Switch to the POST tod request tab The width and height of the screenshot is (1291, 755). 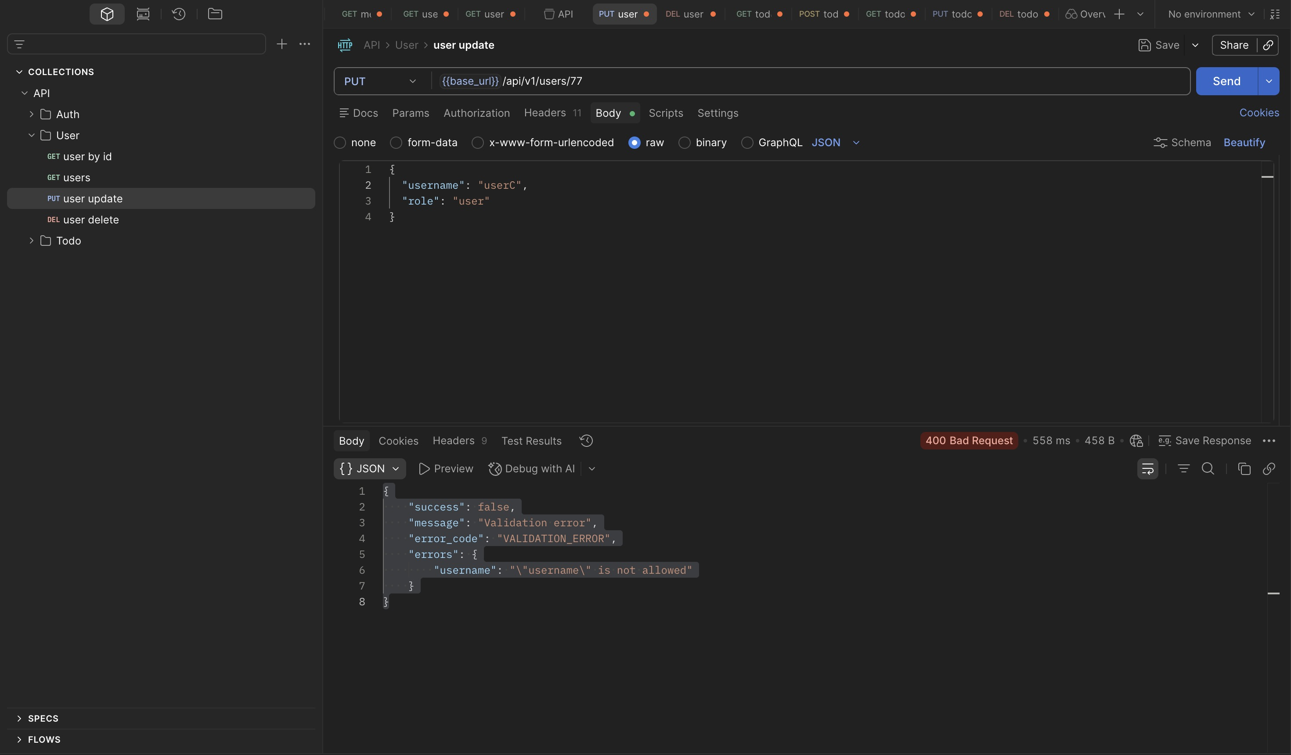tap(824, 14)
